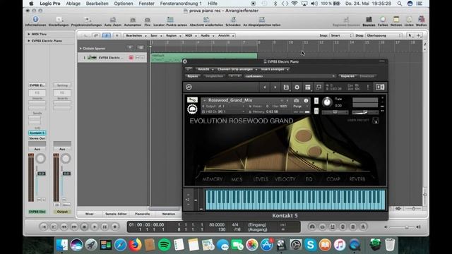Click the Kontakt exclamation panic icon

tap(368, 87)
